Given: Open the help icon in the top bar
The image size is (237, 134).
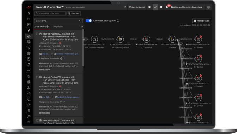Looking at the screenshot, I should (x=161, y=7).
